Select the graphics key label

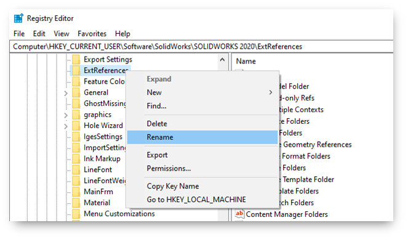click(x=97, y=115)
